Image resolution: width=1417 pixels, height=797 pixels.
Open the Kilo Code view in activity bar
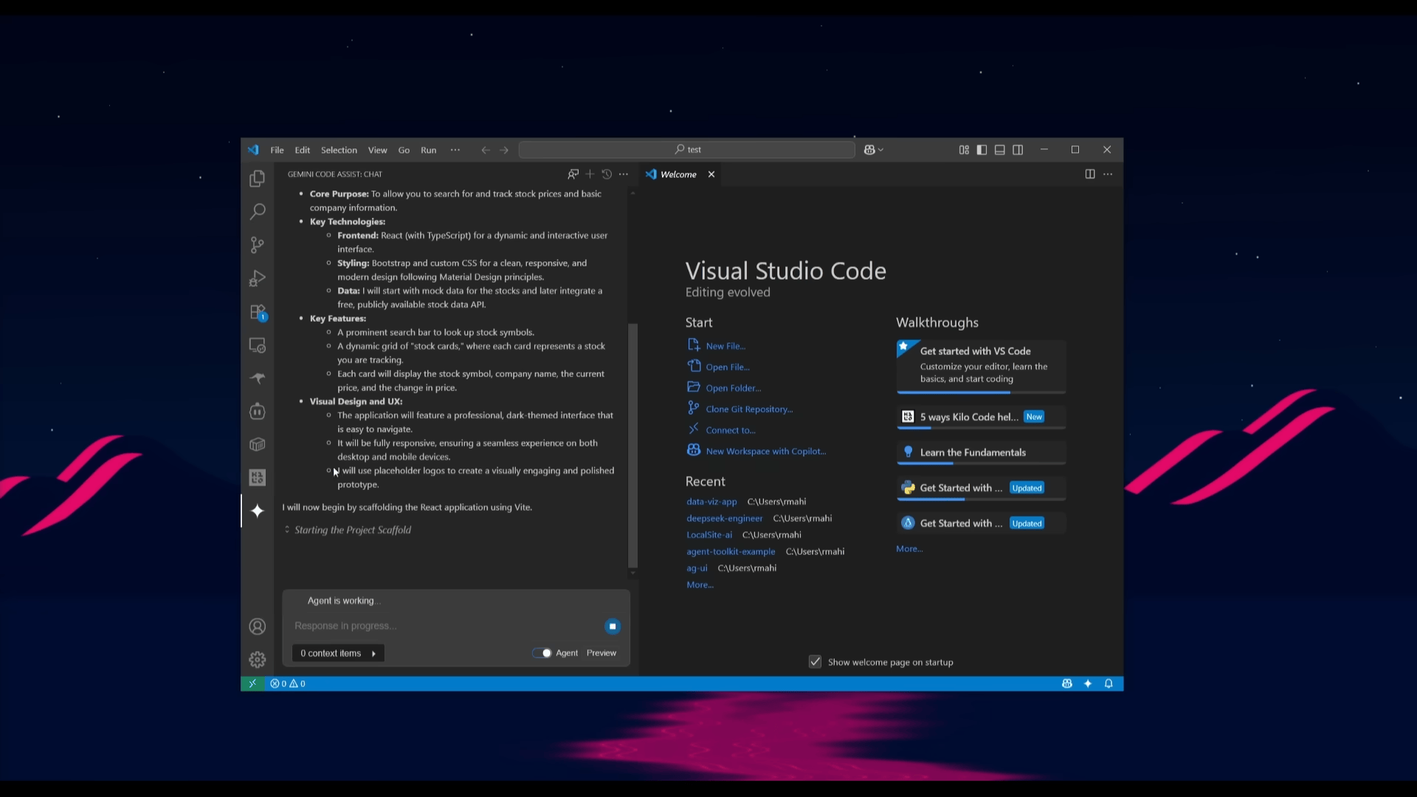pos(257,477)
